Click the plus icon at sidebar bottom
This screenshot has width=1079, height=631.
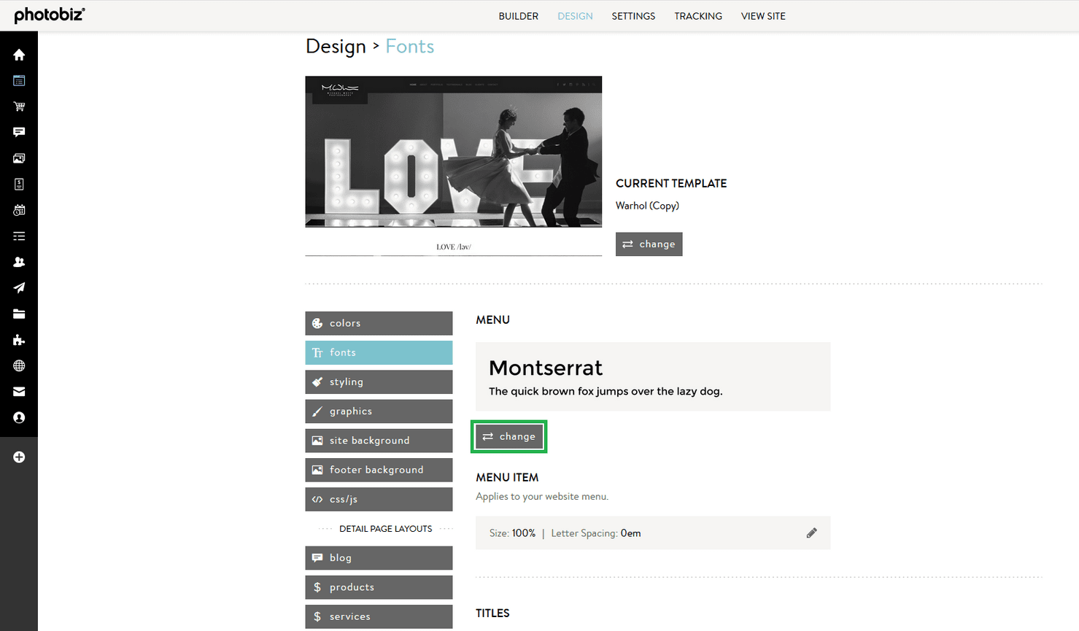[19, 457]
